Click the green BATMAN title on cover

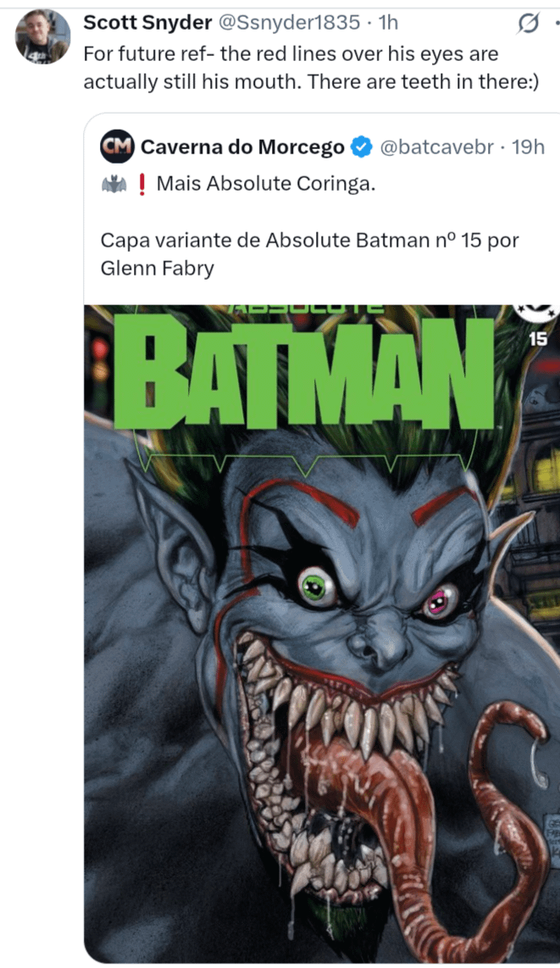click(305, 373)
